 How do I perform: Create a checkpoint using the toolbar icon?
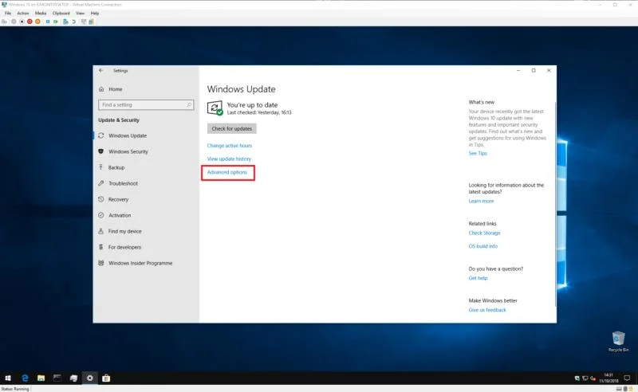click(x=65, y=22)
